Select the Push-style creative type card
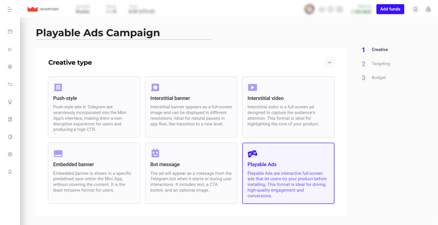This screenshot has height=225, width=438. point(94,107)
